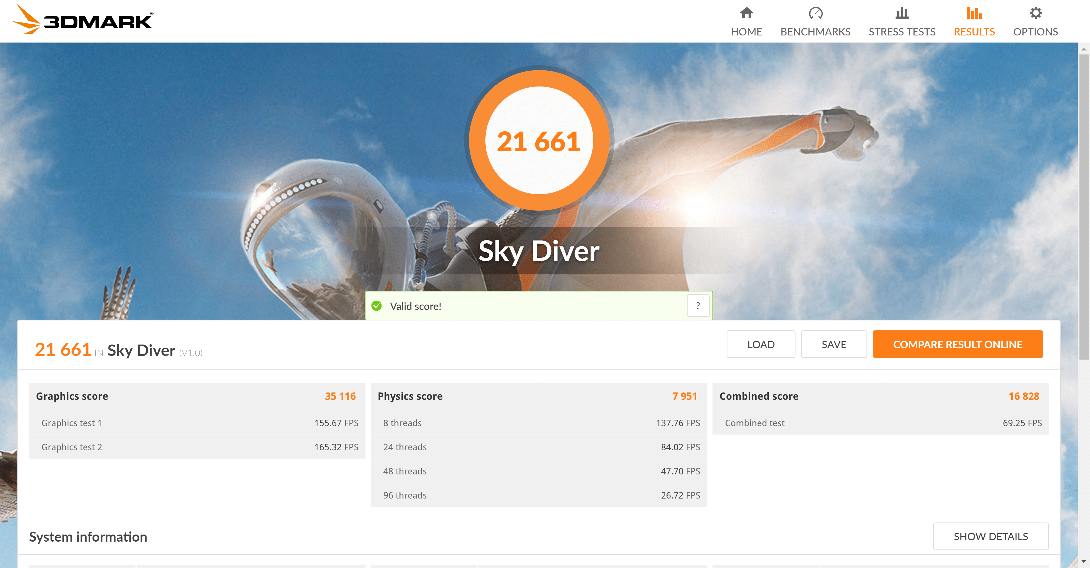
Task: Click the 3DMark logo
Action: pos(83,20)
